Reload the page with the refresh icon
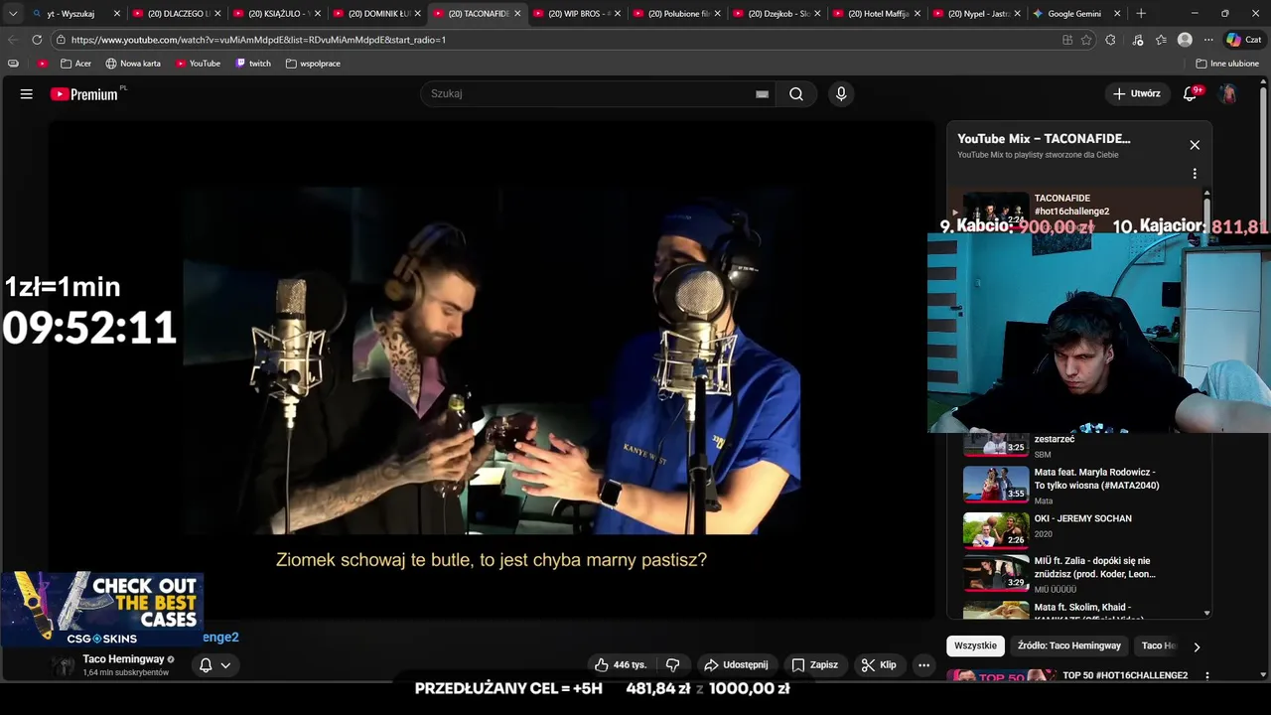 click(x=37, y=40)
